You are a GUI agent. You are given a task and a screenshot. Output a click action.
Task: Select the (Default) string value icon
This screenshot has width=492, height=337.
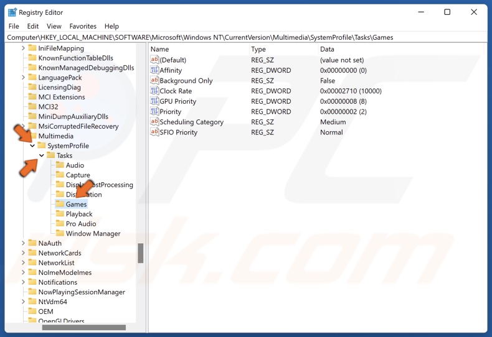tap(154, 60)
